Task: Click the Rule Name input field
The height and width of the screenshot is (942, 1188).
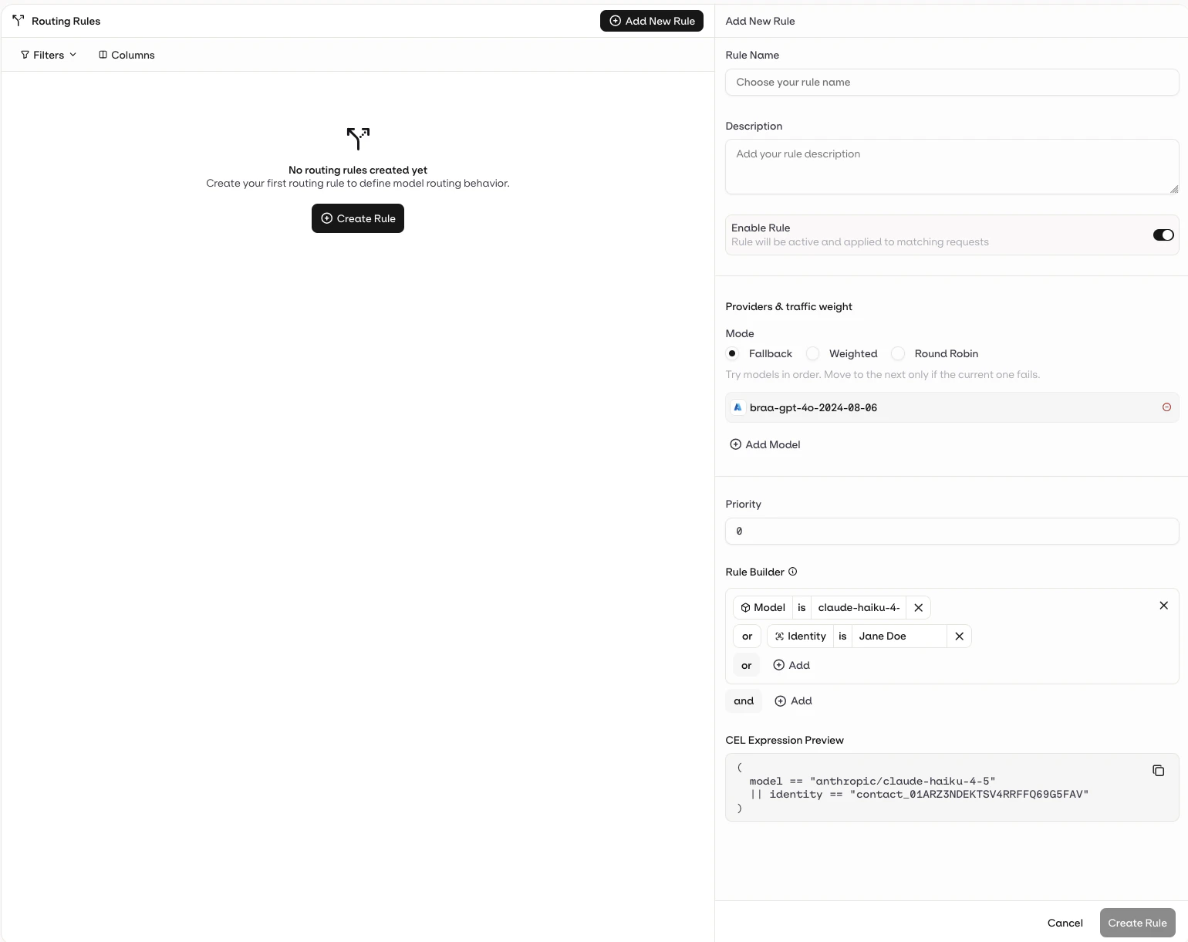Action: pos(951,82)
